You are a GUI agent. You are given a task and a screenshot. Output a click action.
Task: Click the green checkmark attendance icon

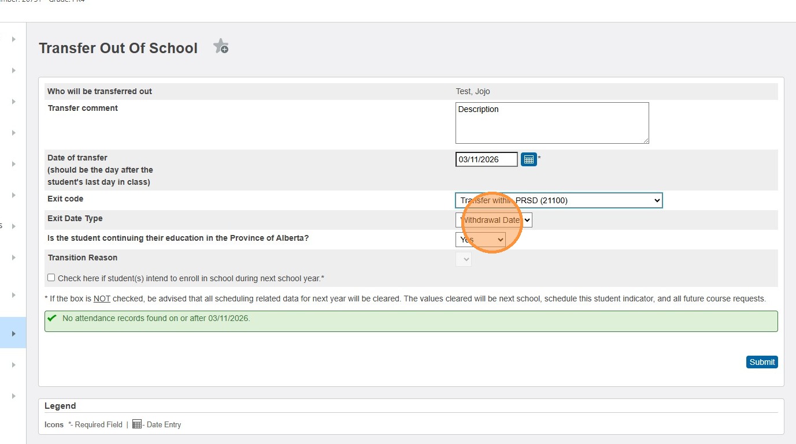tap(53, 318)
